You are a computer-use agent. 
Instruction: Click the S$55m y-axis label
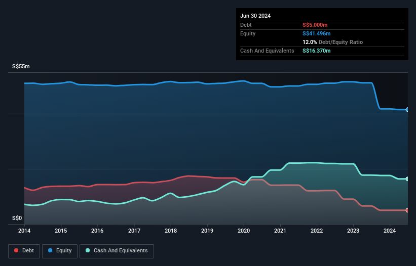21,66
